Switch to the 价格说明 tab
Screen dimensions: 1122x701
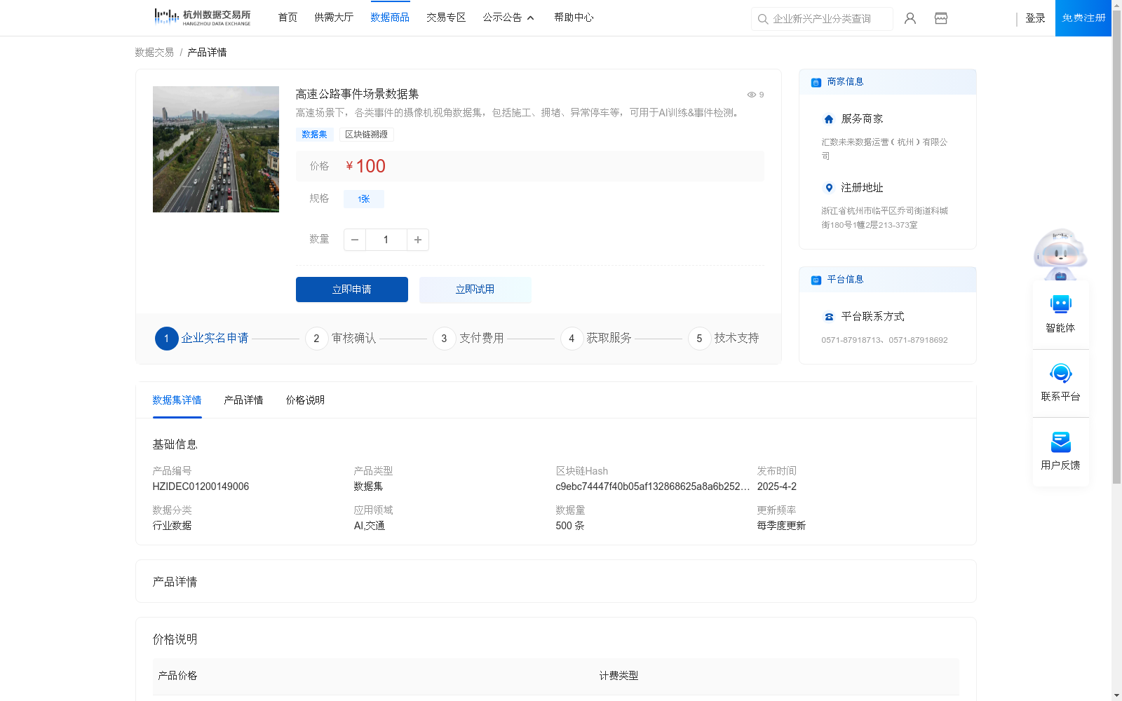[304, 400]
